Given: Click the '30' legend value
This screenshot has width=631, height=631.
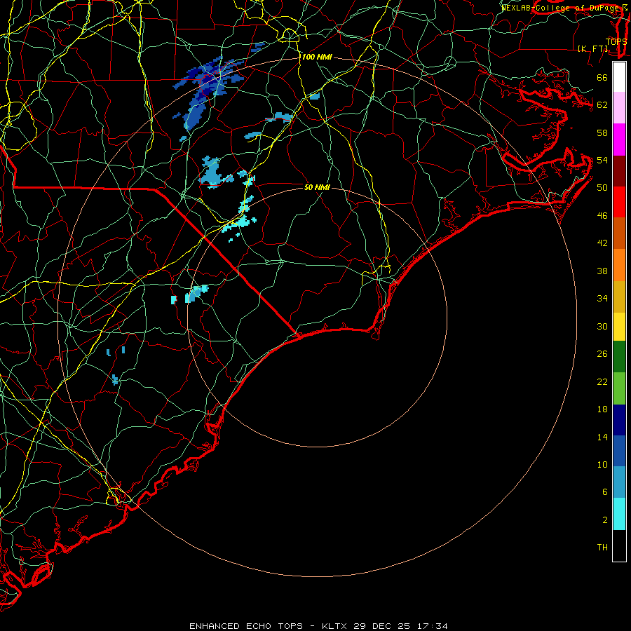Looking at the screenshot, I should [x=602, y=326].
